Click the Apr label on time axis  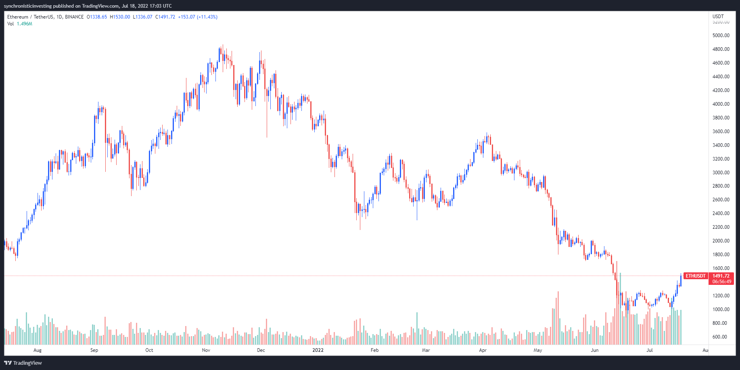[x=483, y=350]
